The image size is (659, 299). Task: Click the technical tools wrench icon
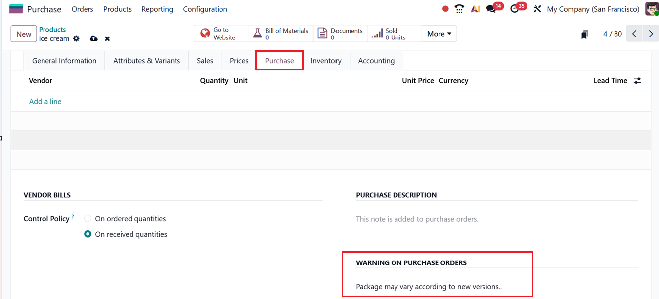[537, 8]
